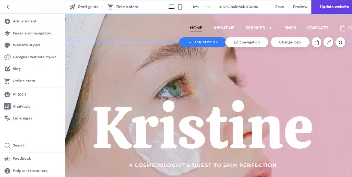
Task: Open the Search label
Action: tap(19, 145)
